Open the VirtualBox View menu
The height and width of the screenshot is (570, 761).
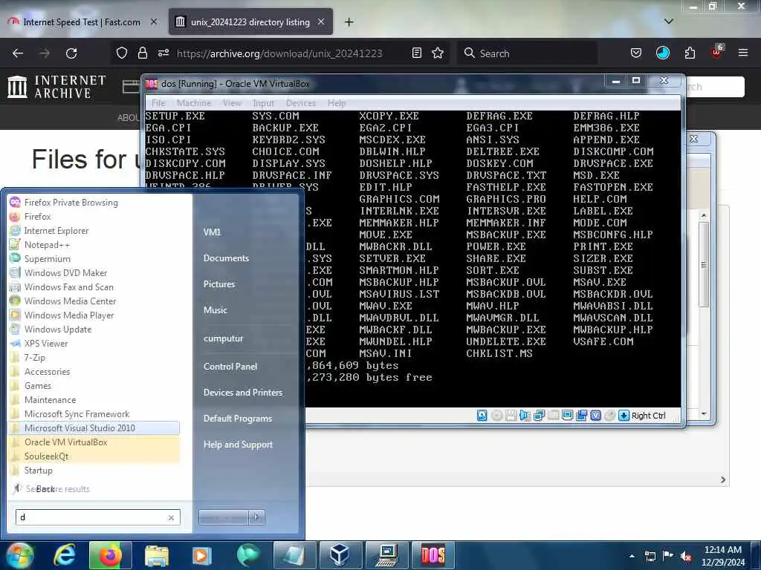[232, 102]
